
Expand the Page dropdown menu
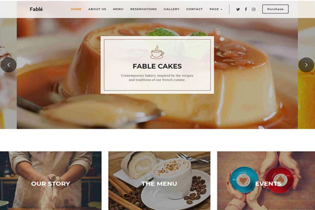pos(216,9)
